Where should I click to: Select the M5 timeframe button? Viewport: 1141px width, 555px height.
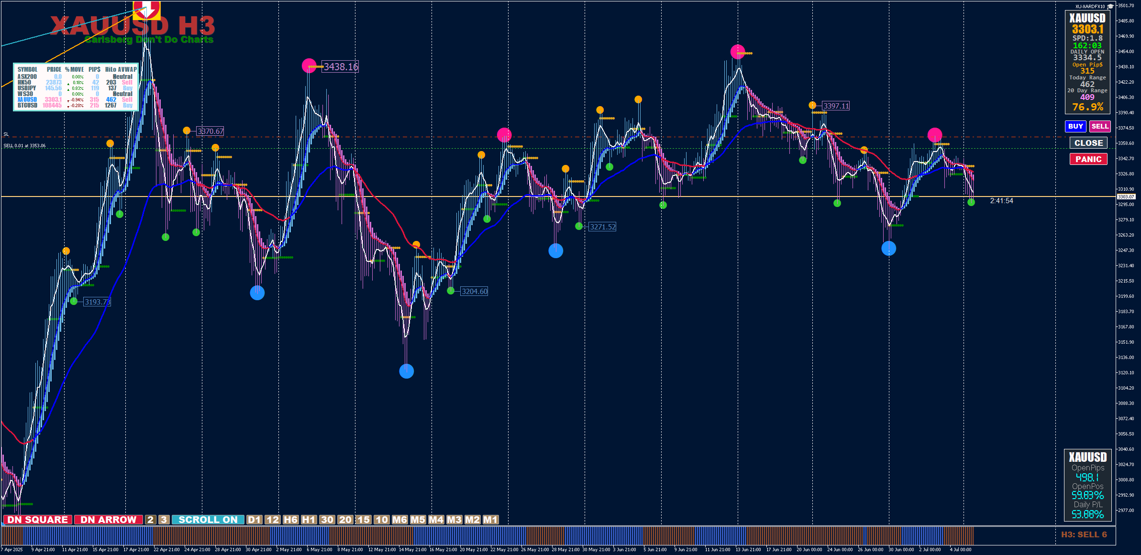tap(418, 520)
